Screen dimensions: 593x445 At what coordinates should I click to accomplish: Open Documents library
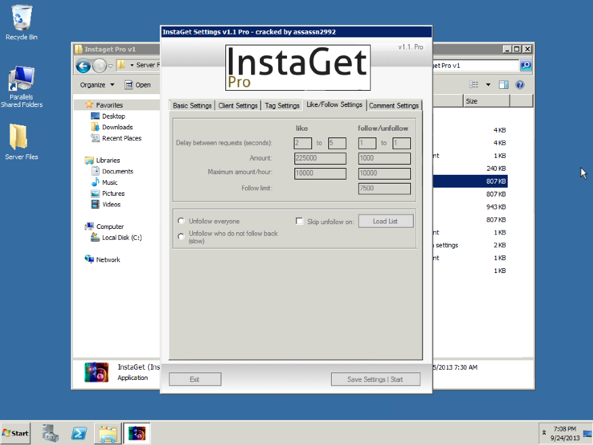click(x=118, y=171)
